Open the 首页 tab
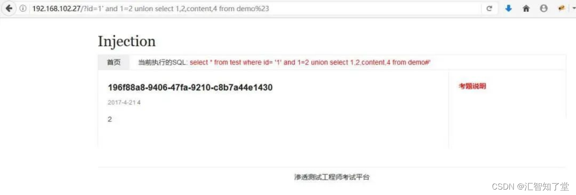The height and width of the screenshot is (195, 576). 114,62
